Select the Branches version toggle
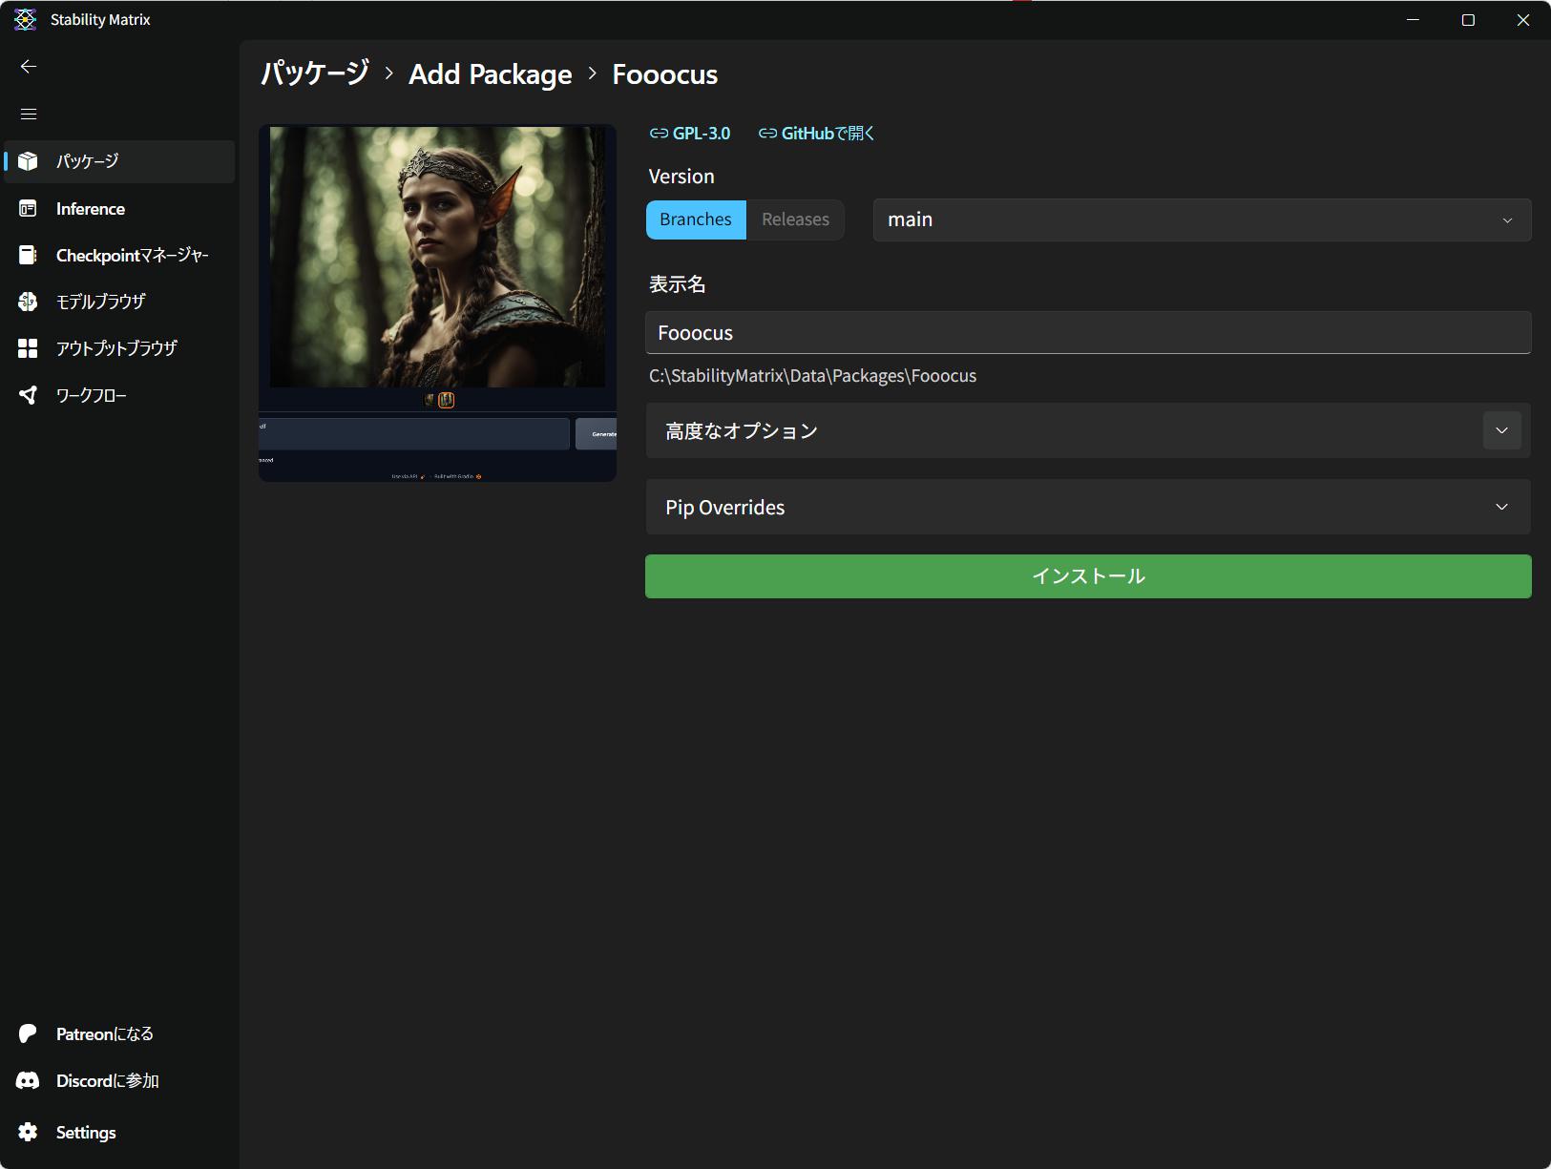Viewport: 1551px width, 1169px height. click(696, 219)
